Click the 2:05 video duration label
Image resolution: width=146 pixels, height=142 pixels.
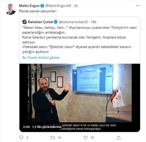pyautogui.click(x=26, y=127)
